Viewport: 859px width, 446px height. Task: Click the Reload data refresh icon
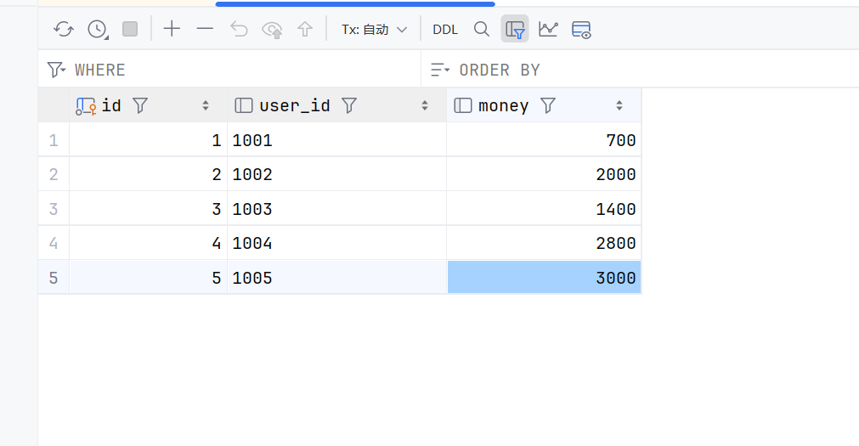tap(64, 29)
